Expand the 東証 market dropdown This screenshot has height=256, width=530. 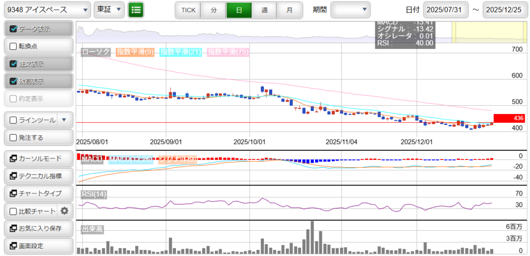(x=109, y=10)
